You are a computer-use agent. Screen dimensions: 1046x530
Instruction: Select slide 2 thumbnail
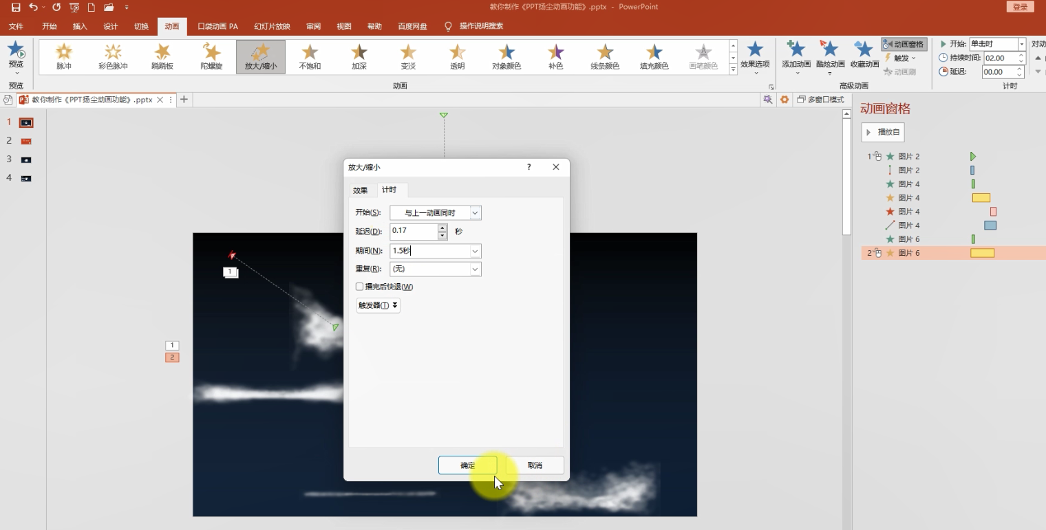(26, 141)
